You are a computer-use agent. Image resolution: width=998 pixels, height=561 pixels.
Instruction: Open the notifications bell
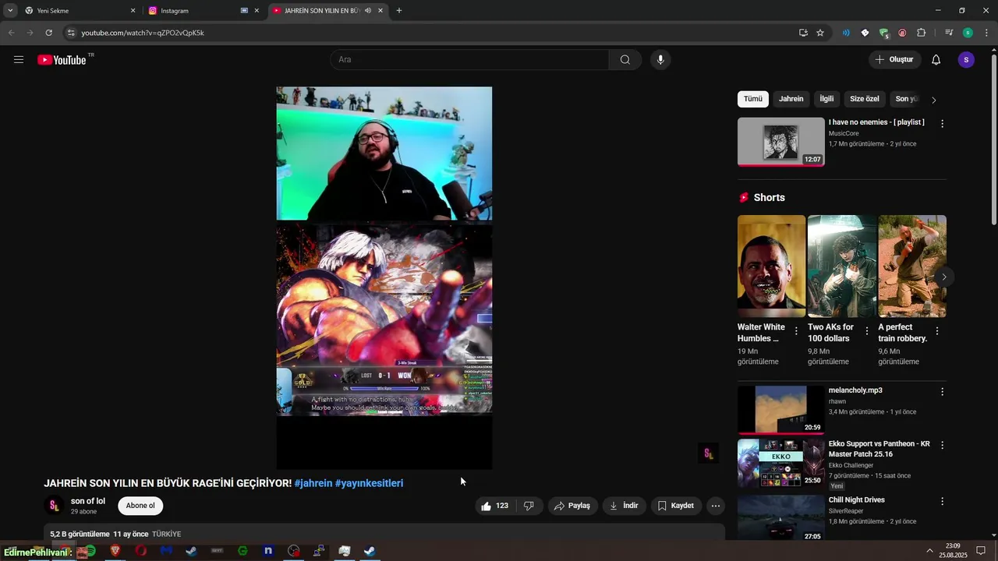pyautogui.click(x=936, y=60)
